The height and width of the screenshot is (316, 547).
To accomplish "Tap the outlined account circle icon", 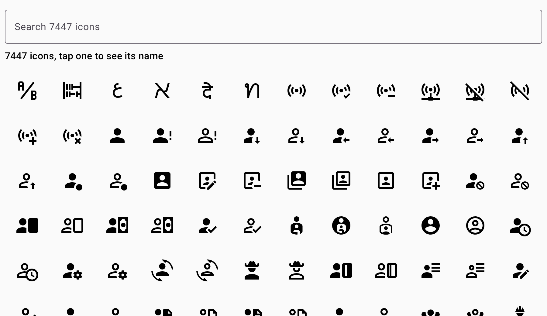I will coord(475,225).
